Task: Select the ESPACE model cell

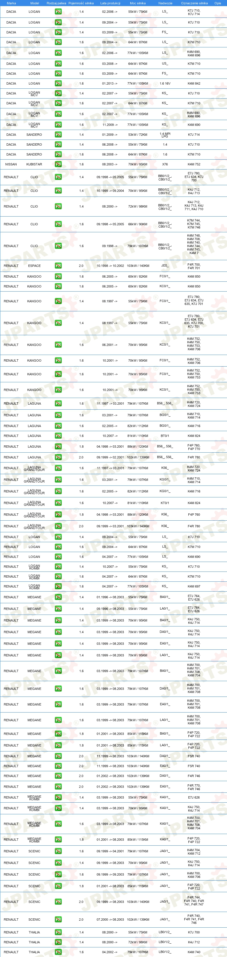Action: pyautogui.click(x=34, y=266)
